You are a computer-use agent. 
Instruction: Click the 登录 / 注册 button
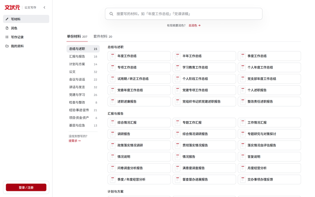[x=26, y=187]
